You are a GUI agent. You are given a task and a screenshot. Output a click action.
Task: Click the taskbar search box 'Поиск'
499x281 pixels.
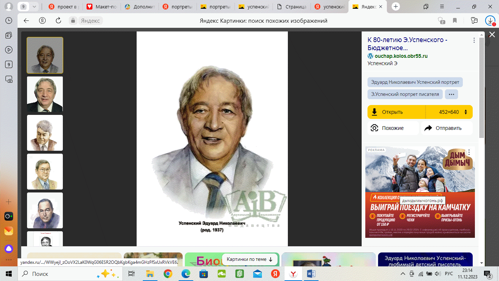[x=69, y=274]
